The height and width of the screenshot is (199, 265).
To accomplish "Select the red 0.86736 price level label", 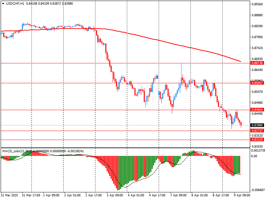I will pos(257,63).
